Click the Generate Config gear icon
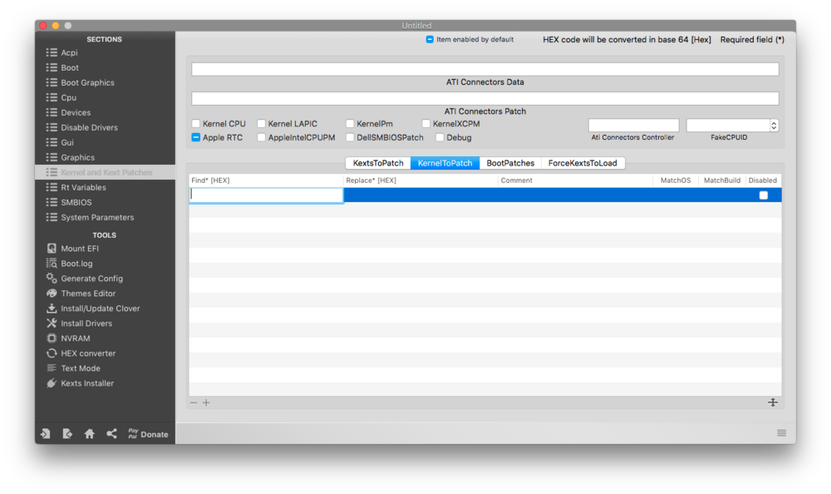The height and width of the screenshot is (494, 831). click(52, 279)
